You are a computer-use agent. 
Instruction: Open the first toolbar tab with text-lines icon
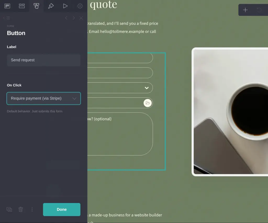7,6
